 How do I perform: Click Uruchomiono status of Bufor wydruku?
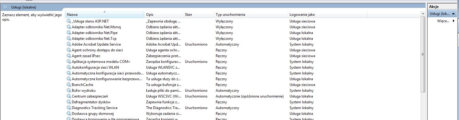[196, 91]
